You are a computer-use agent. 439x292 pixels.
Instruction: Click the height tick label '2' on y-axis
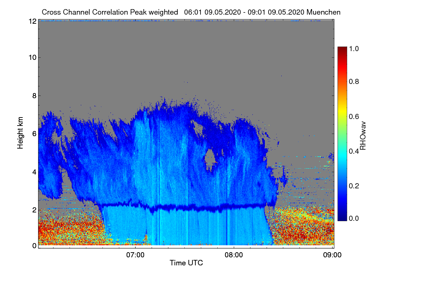34,210
